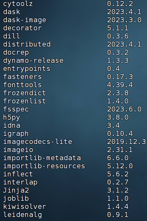Select the importlib-metadata package name
The width and height of the screenshot is (147, 221).
click(x=42, y=158)
